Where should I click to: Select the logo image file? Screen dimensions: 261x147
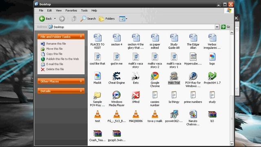point(212,57)
